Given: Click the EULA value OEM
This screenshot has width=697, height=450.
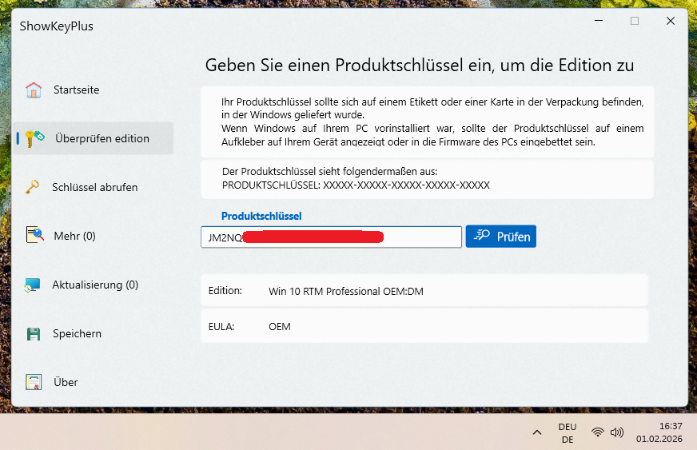Looking at the screenshot, I should [280, 327].
